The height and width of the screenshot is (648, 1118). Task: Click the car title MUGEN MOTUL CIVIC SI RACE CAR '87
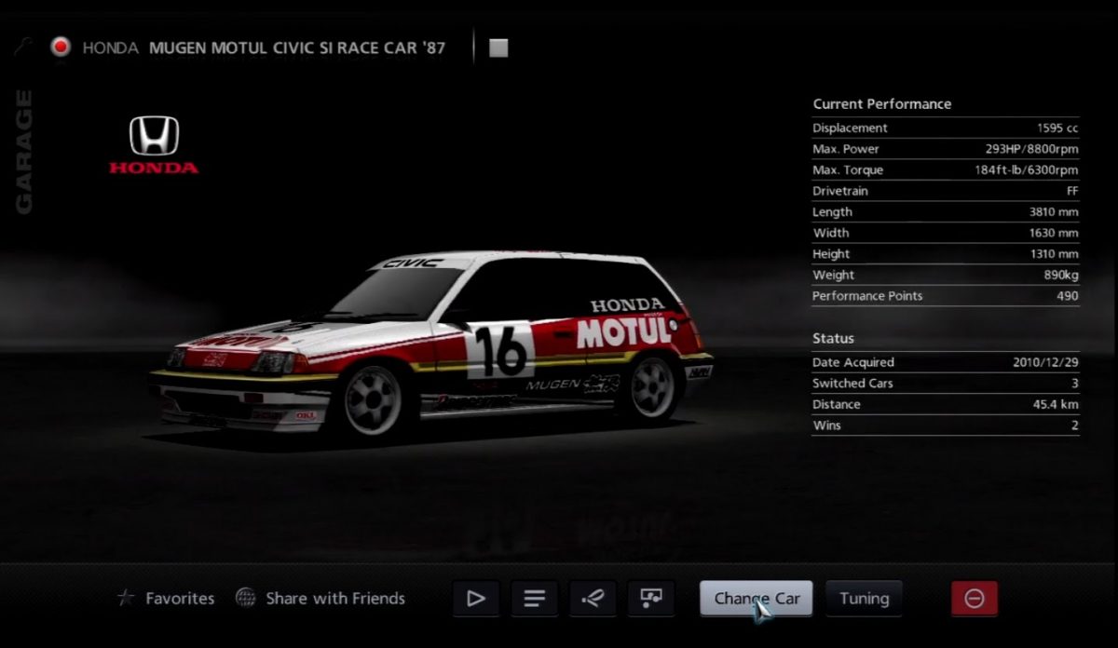[297, 47]
